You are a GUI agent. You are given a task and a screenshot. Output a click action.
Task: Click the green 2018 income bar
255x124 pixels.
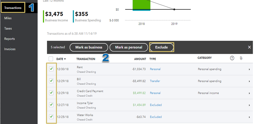click(x=141, y=4)
